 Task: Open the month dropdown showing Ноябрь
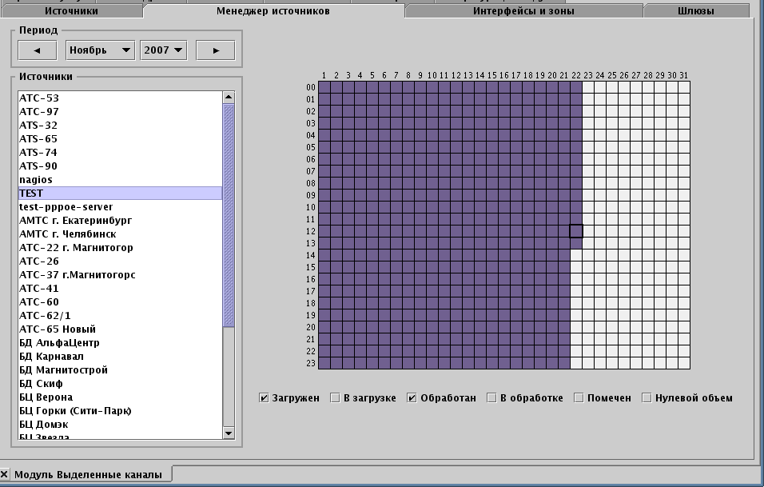[100, 50]
